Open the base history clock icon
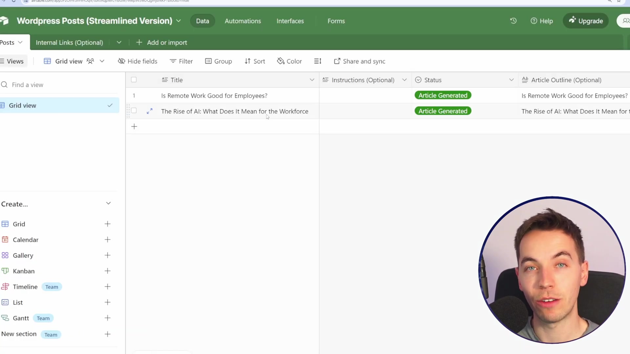The image size is (630, 354). click(513, 21)
